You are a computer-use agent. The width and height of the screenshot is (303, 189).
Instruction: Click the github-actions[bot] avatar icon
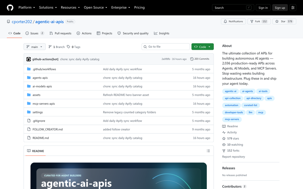(29, 59)
